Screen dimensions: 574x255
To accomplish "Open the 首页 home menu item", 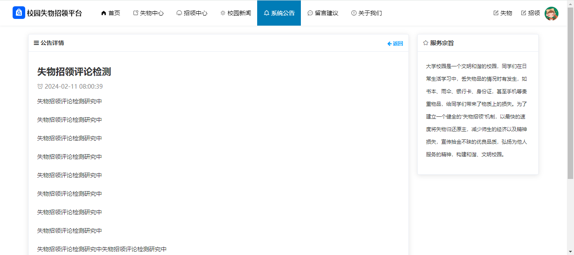I will pyautogui.click(x=111, y=13).
